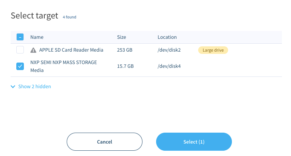Click the warning triangle icon beside APPLE SD Card

(33, 50)
